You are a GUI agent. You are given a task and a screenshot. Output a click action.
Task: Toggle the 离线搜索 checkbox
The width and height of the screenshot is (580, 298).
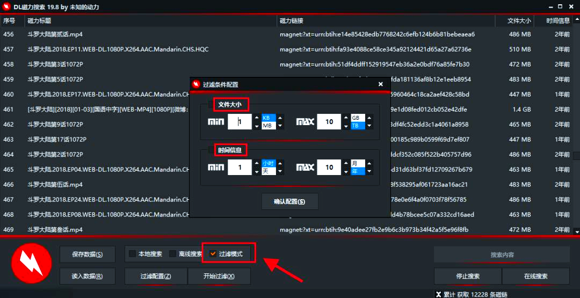click(x=173, y=254)
